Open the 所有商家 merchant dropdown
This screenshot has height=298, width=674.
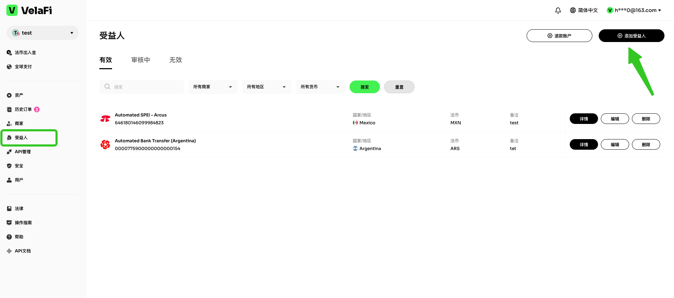(x=213, y=87)
